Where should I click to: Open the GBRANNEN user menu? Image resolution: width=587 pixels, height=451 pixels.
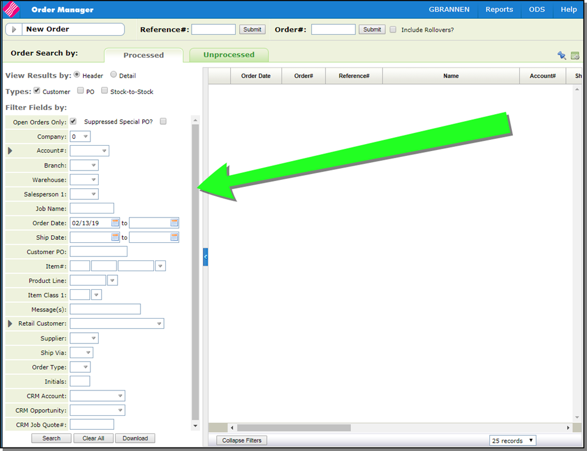[x=449, y=9]
